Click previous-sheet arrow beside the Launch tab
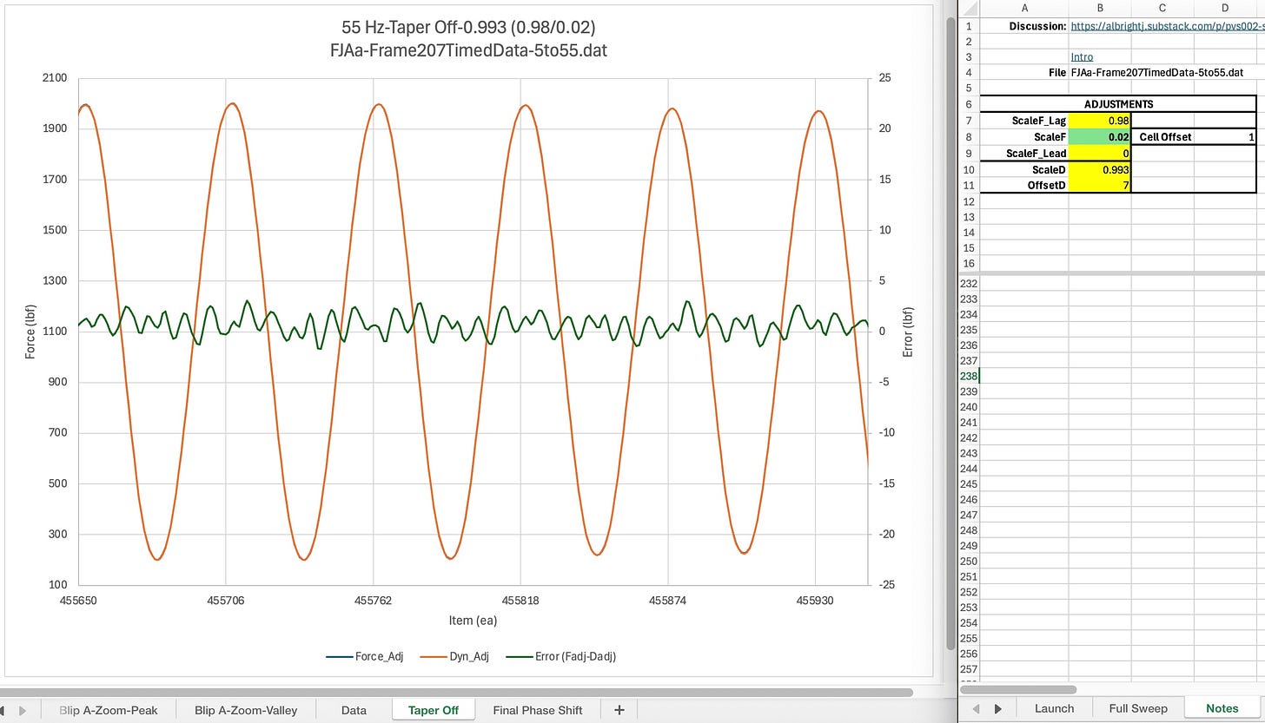The width and height of the screenshot is (1265, 723). click(x=974, y=708)
